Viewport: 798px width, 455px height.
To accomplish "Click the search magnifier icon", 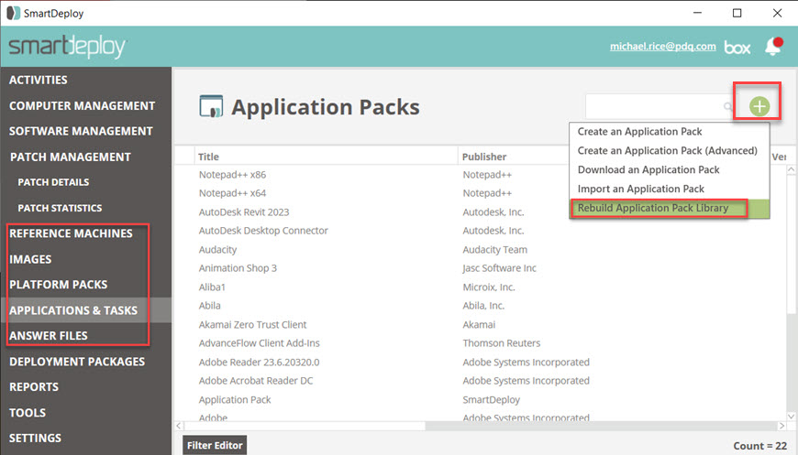I will pos(728,106).
